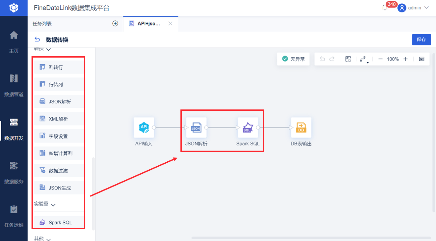
Task: Click the canvas horizontal scrollbar
Action: point(311,238)
